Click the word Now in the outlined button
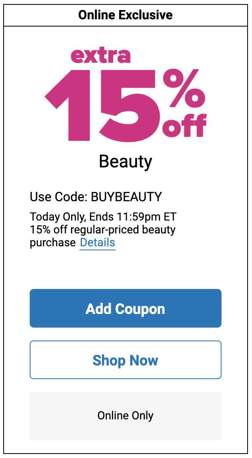252x458 pixels. coord(144,360)
